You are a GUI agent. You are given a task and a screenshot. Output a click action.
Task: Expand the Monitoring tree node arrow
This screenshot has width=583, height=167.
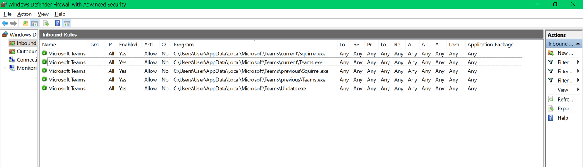(5, 68)
